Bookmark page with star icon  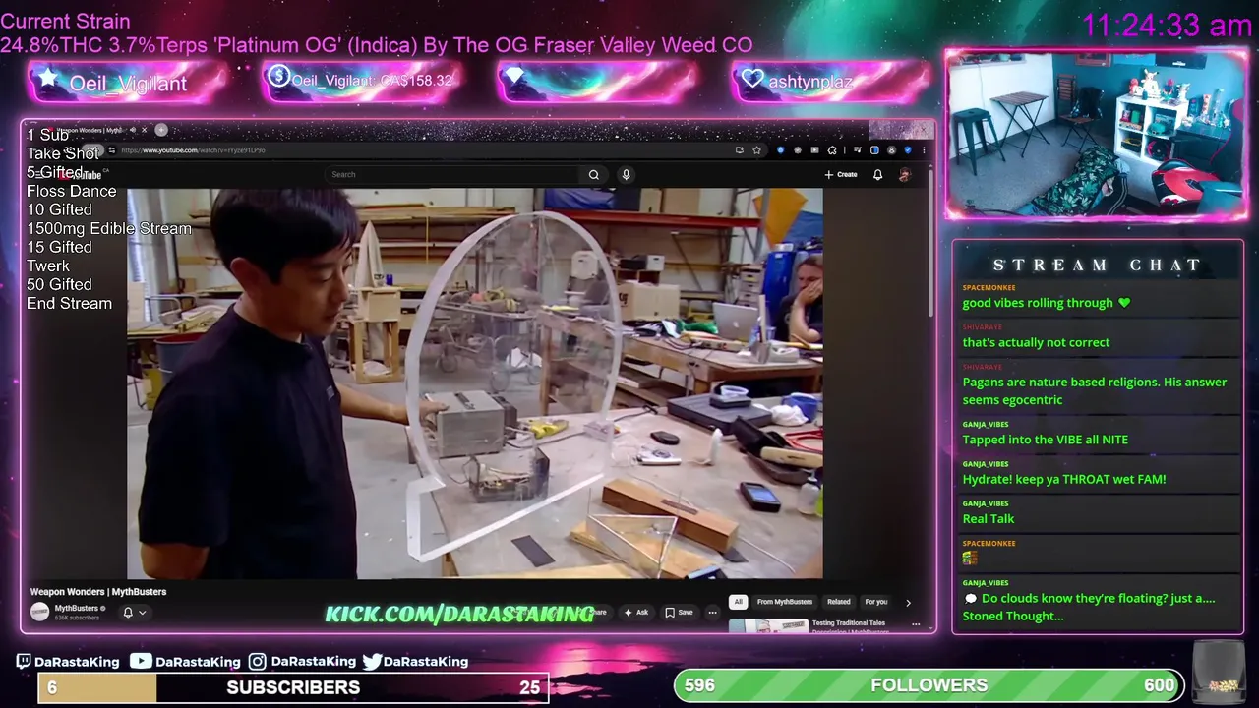pos(756,150)
